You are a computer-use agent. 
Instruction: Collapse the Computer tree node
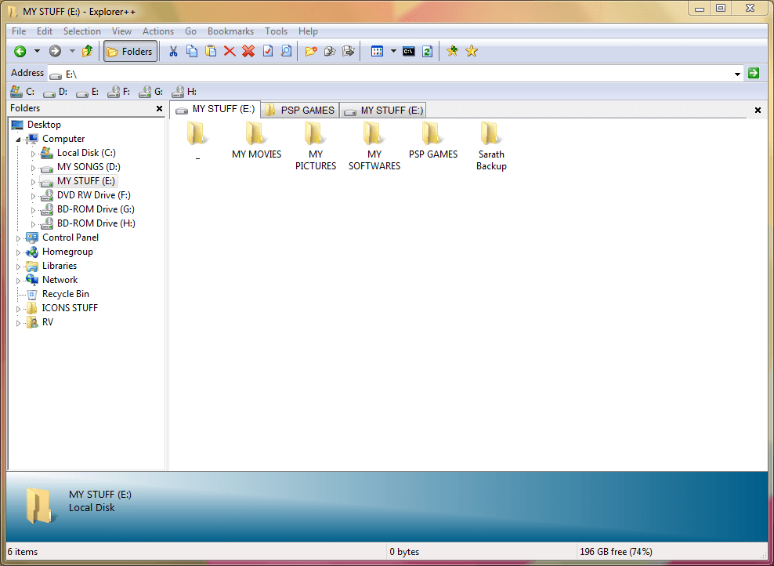[x=18, y=140]
